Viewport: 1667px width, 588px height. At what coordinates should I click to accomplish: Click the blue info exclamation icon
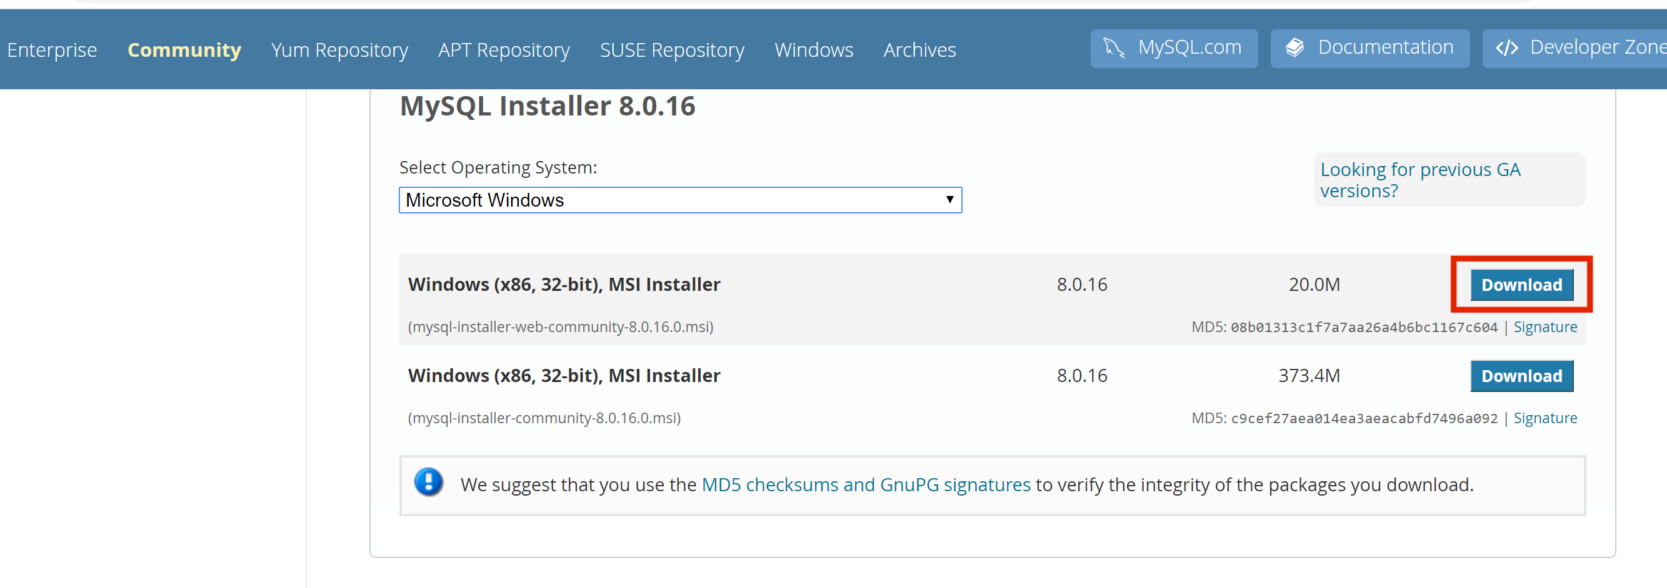pos(428,482)
